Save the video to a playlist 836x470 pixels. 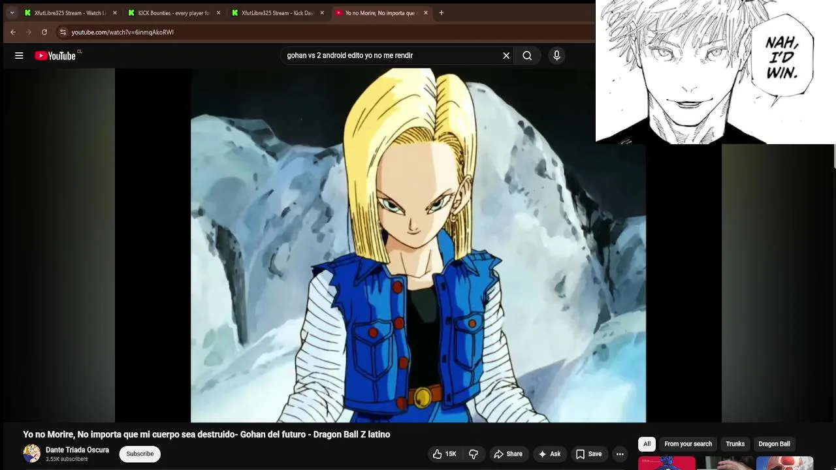point(588,454)
